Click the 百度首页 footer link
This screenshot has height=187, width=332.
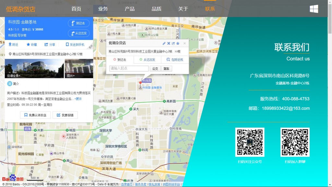pyautogui.click(x=127, y=184)
